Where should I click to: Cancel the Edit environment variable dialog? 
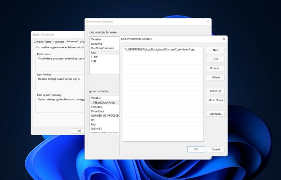pos(216,149)
